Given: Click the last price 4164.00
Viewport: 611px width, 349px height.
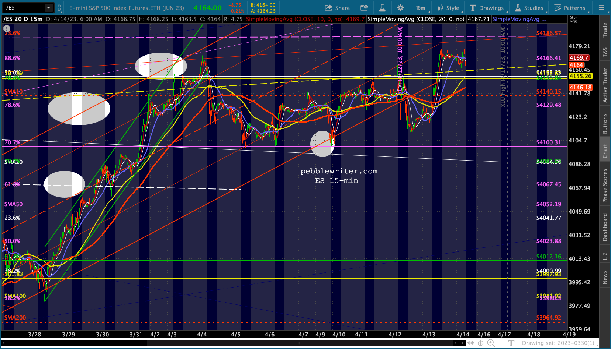Looking at the screenshot, I should click(x=208, y=8).
